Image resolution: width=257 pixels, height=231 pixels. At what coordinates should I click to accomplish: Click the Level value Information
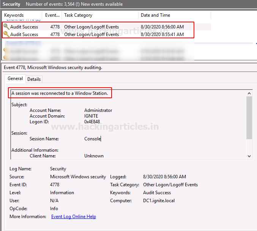(62, 193)
